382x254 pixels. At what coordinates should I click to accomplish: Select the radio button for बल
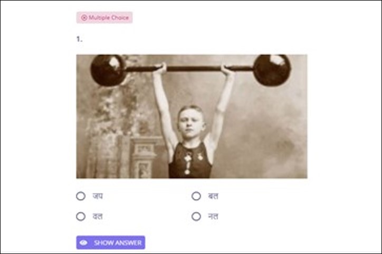click(x=196, y=196)
